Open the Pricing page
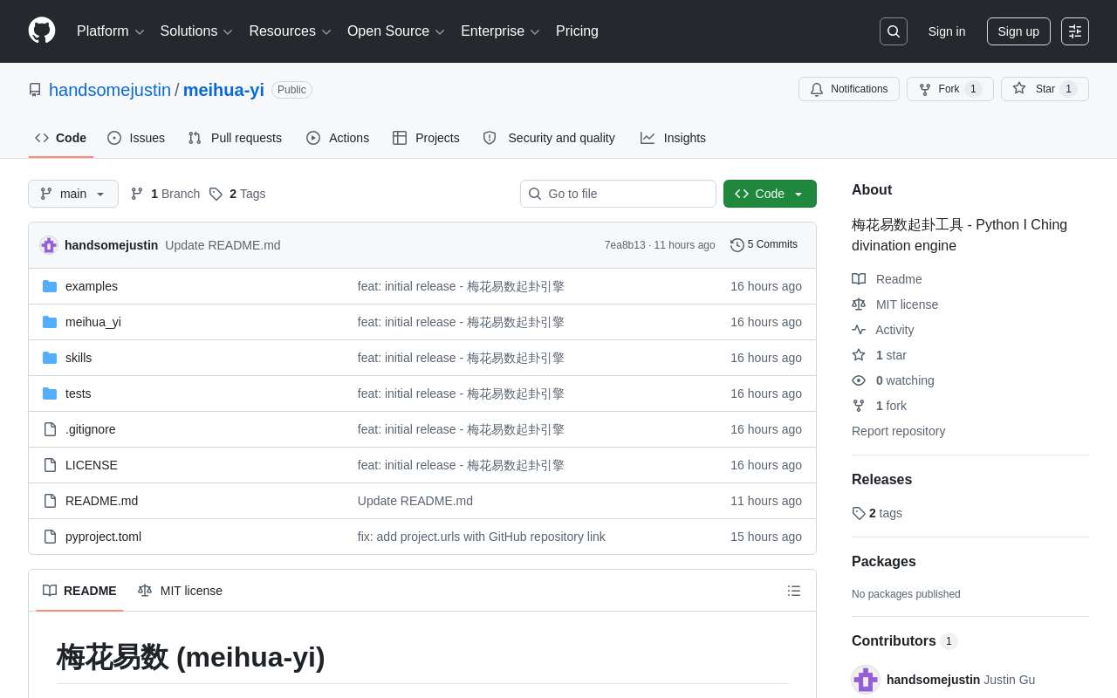The image size is (1117, 698). click(577, 31)
